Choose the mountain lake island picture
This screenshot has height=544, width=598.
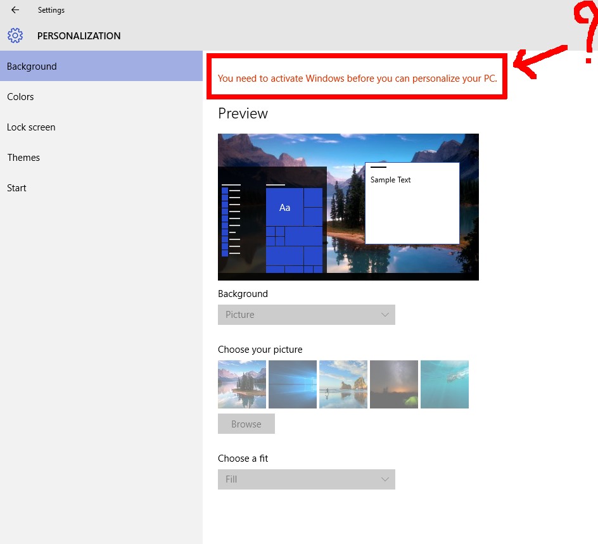coord(242,384)
